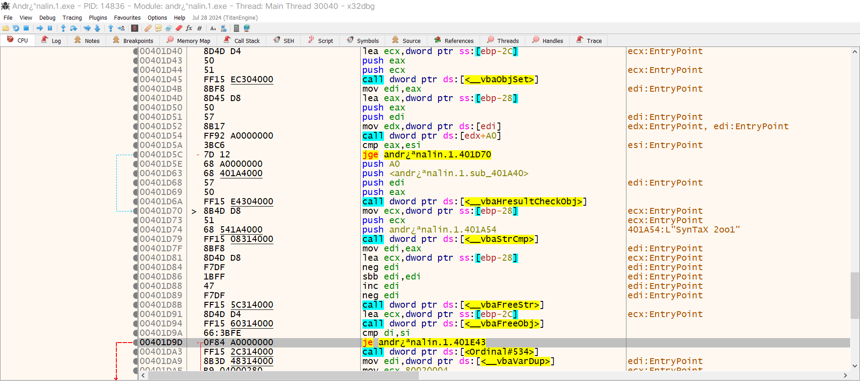The width and height of the screenshot is (860, 381).
Task: Click the Open file folder icon
Action: tap(6, 28)
